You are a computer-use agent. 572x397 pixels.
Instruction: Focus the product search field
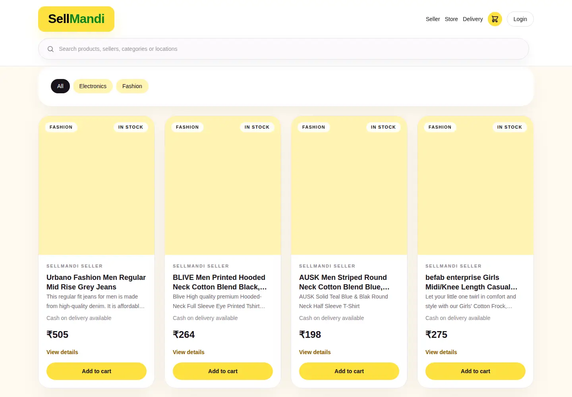coord(284,49)
